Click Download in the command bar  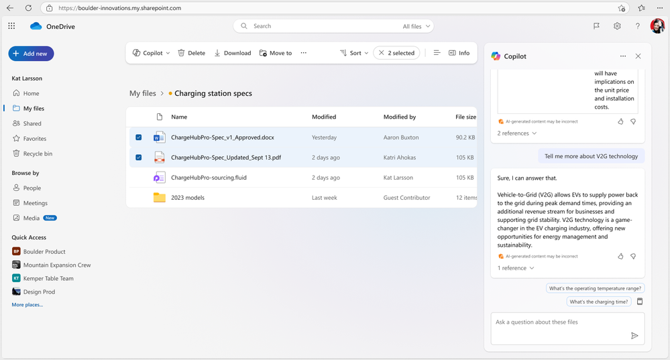[233, 53]
